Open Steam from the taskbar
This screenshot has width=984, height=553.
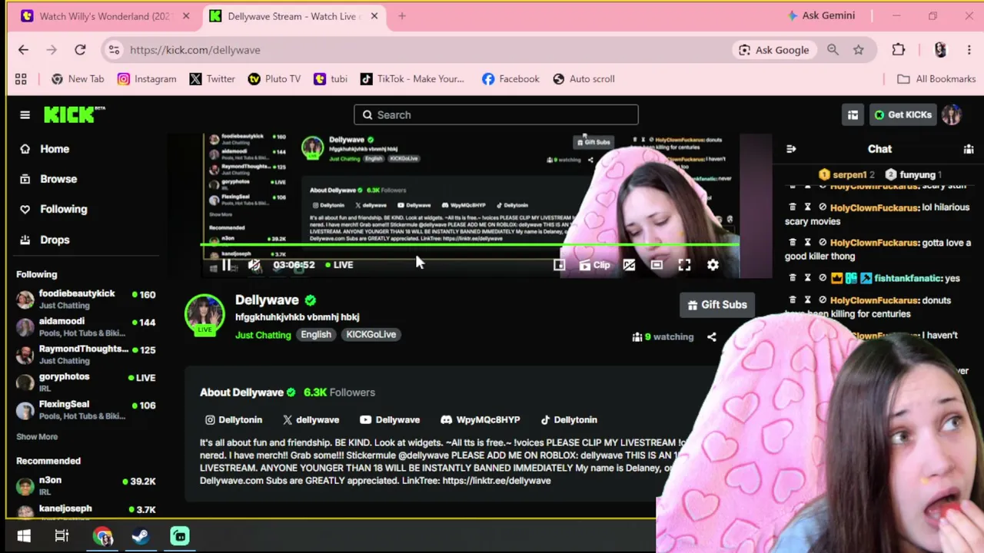(x=141, y=536)
